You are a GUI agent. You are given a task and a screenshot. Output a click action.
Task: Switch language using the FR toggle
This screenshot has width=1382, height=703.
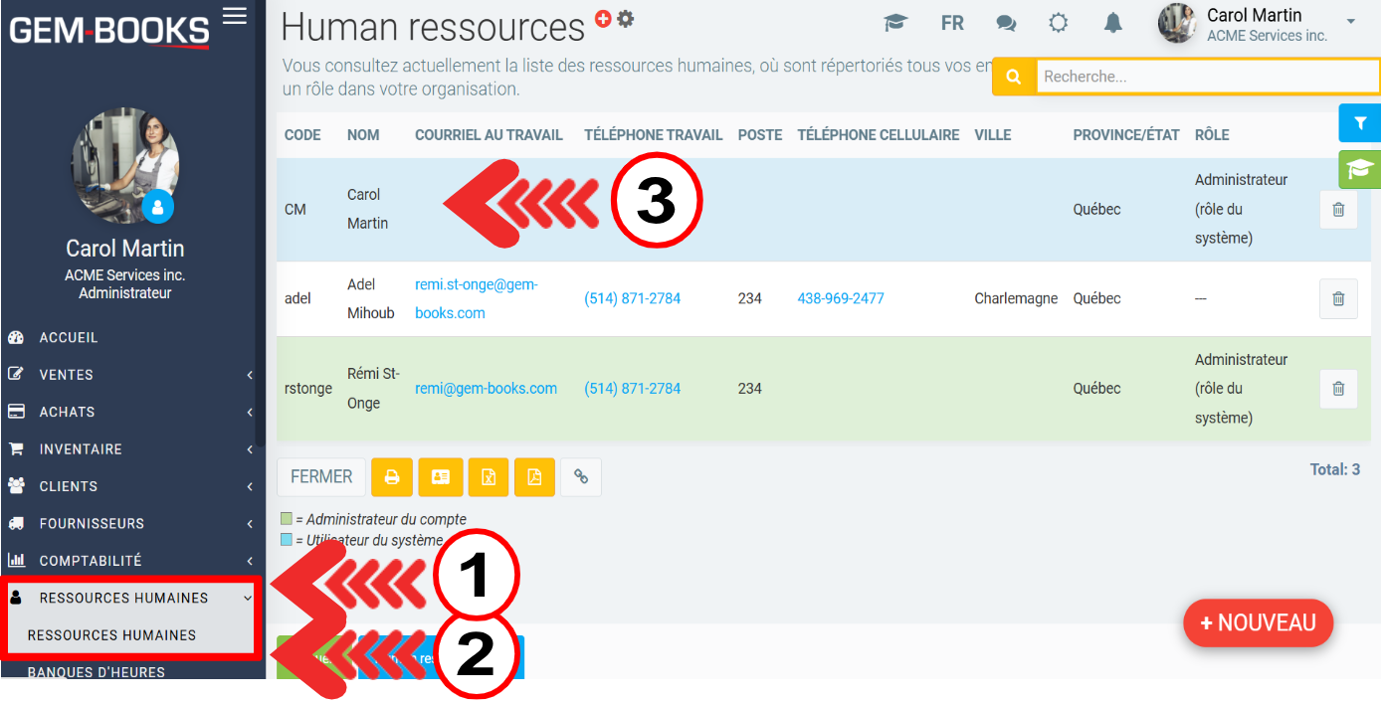pos(952,23)
